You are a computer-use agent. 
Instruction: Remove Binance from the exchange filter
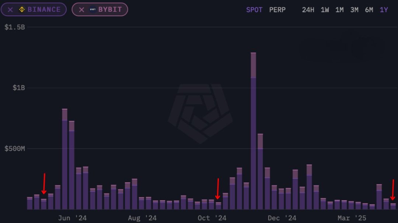point(10,10)
